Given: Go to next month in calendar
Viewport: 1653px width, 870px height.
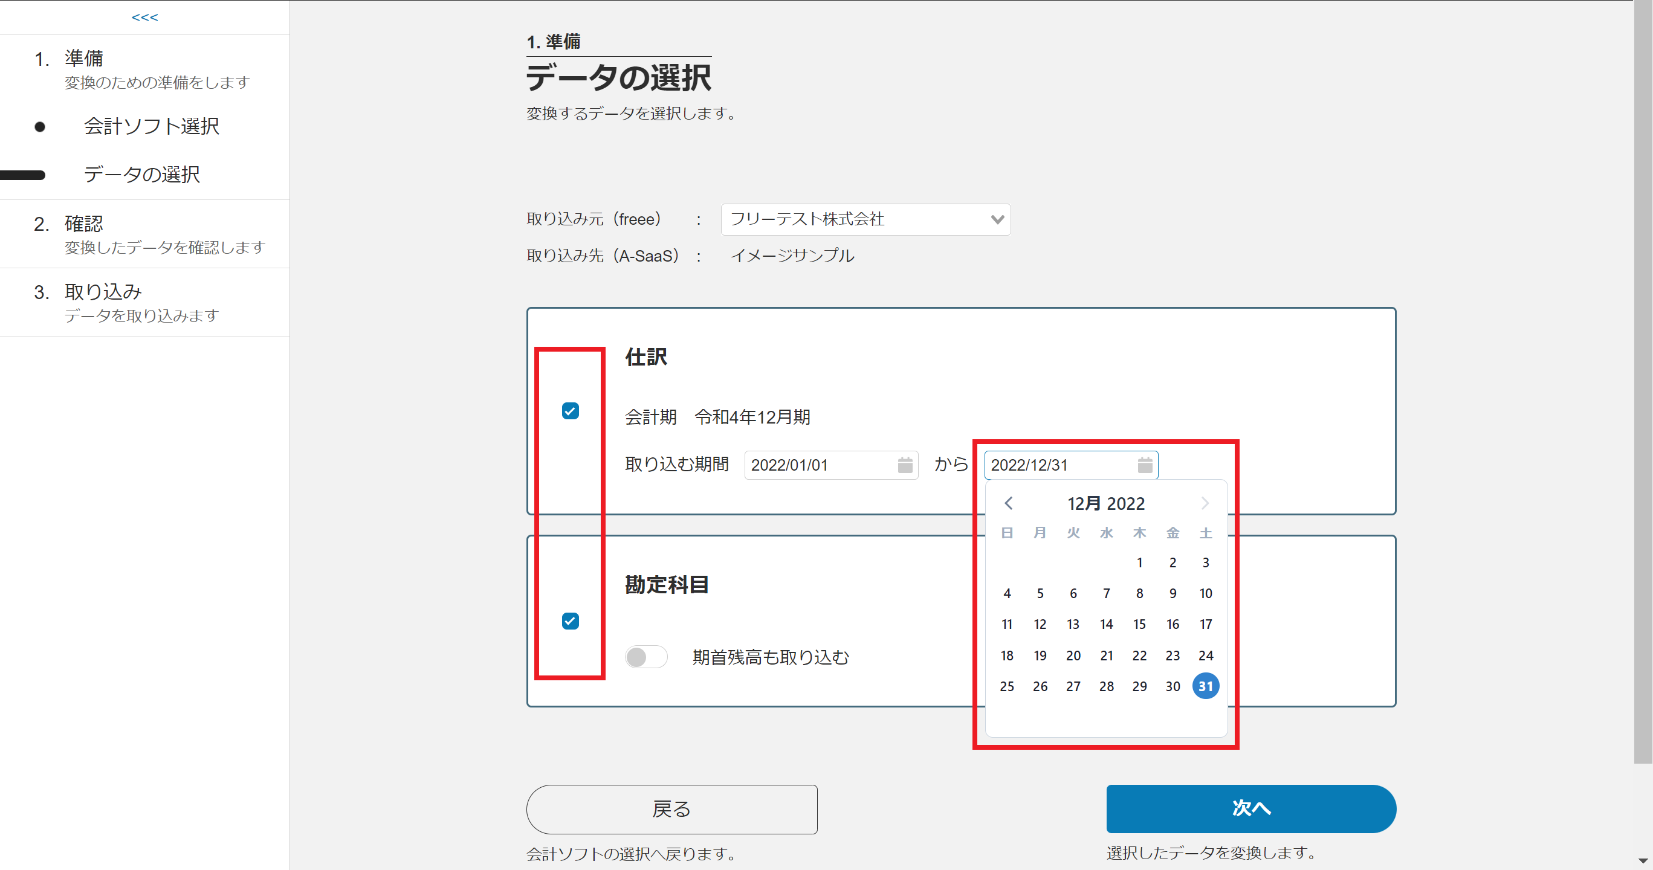Looking at the screenshot, I should coord(1205,503).
